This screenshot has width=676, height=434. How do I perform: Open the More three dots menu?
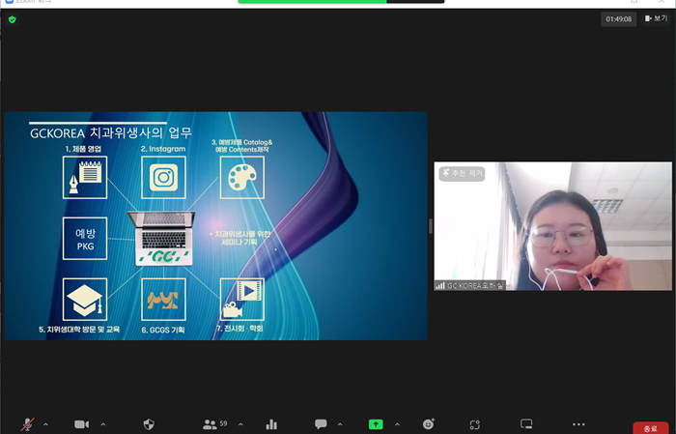click(x=578, y=424)
